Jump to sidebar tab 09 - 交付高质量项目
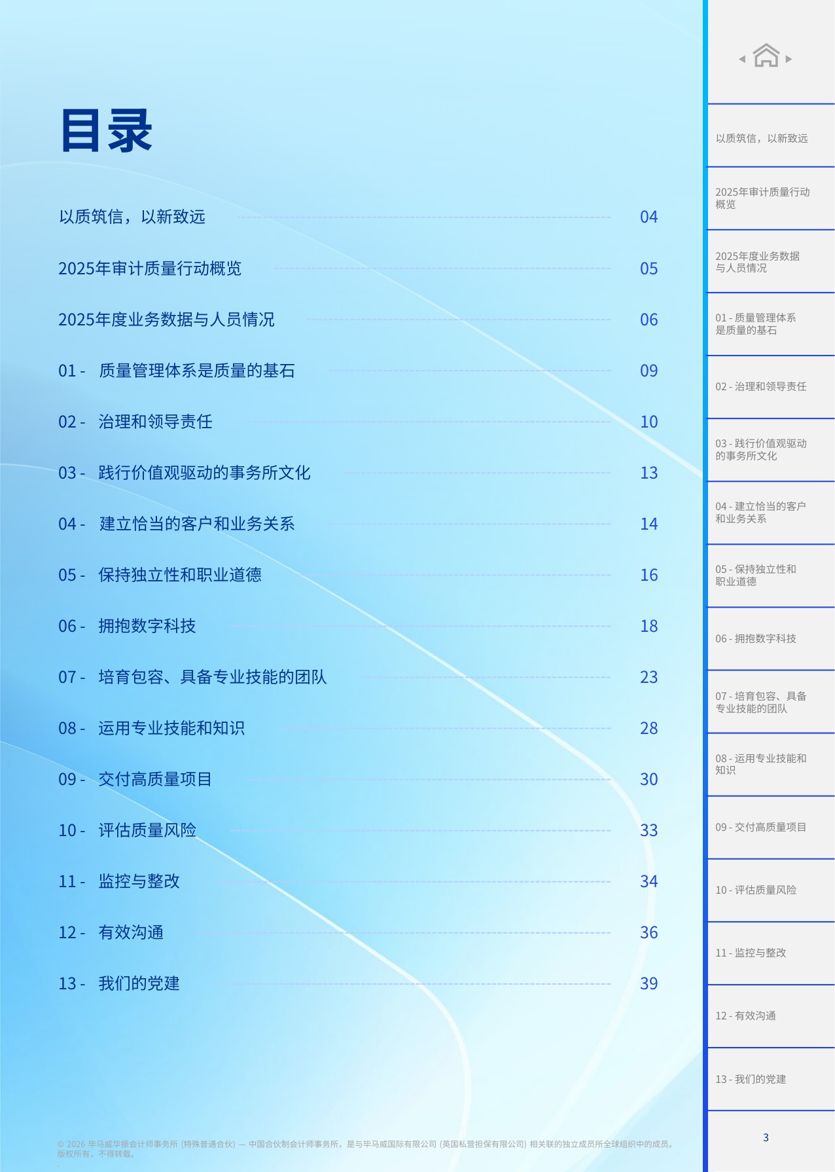The width and height of the screenshot is (835, 1172). (x=771, y=828)
